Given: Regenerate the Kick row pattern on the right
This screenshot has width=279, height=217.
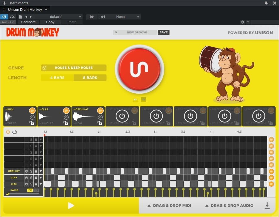Looking at the screenshot, I should click(x=271, y=184).
